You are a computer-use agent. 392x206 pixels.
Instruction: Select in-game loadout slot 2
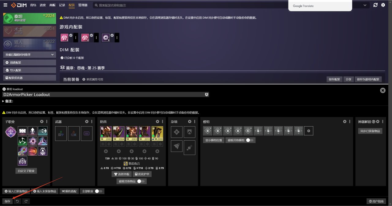(x=85, y=38)
